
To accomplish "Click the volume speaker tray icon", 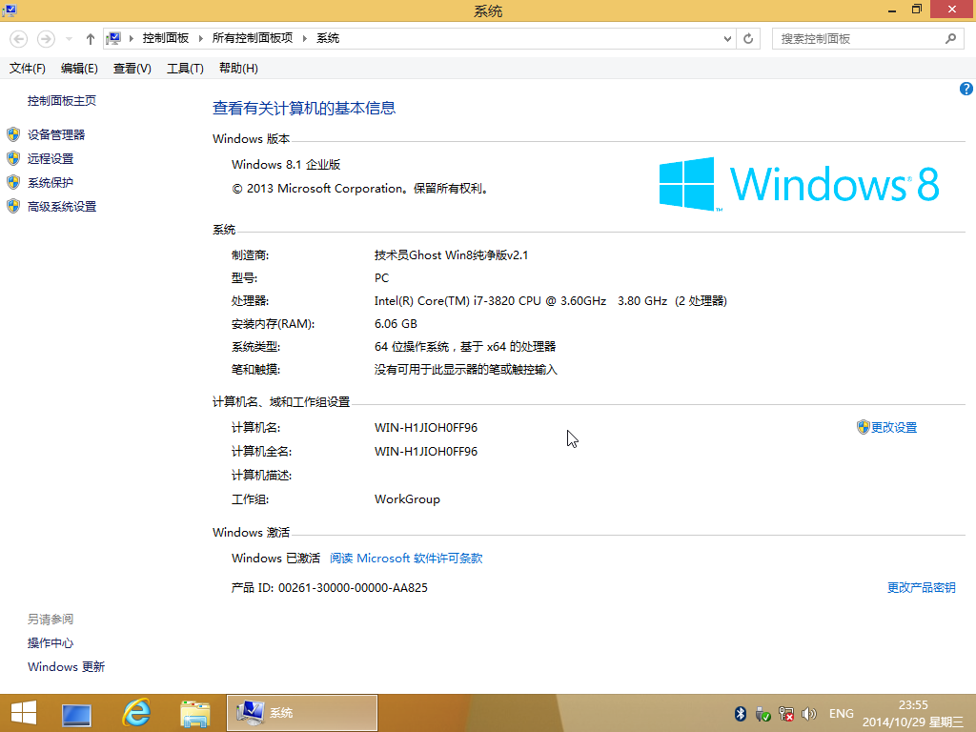I will click(x=809, y=714).
